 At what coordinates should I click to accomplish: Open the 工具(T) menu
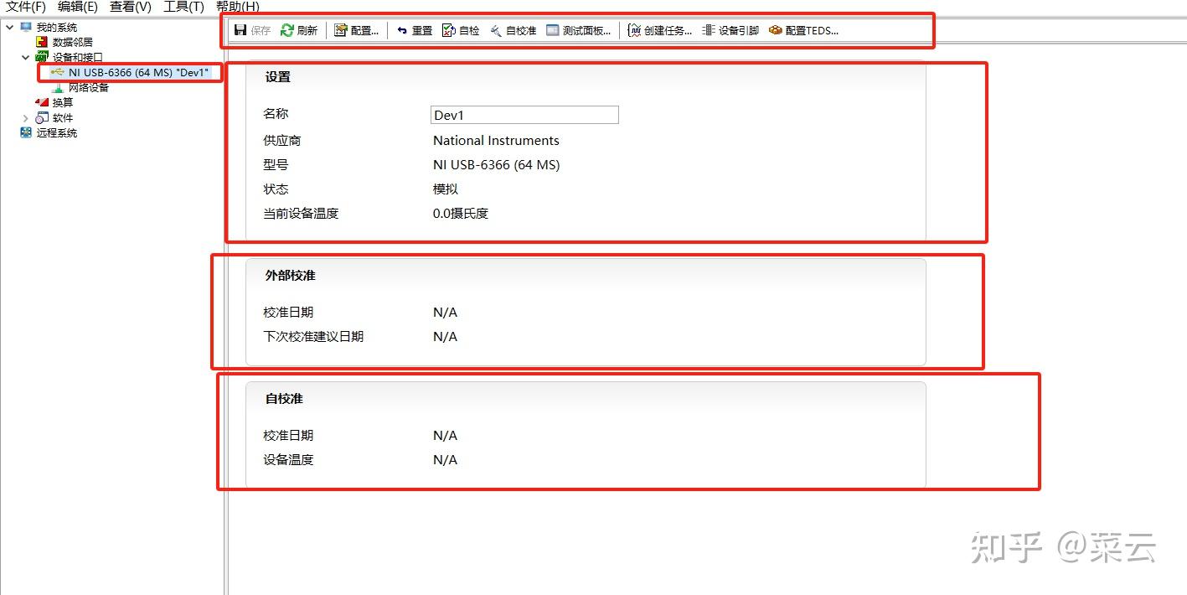click(183, 7)
